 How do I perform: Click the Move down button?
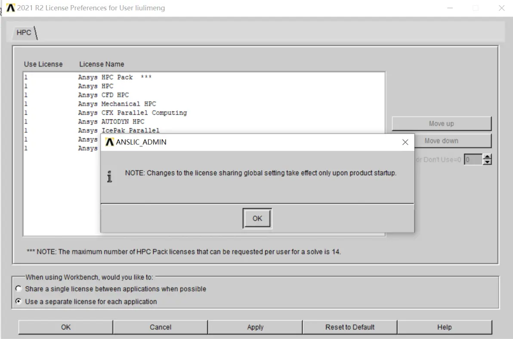tap(453, 141)
